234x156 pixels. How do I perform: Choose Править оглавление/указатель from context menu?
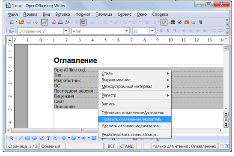[131, 119]
